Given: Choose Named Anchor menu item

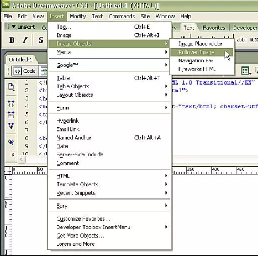Looking at the screenshot, I should [109, 138].
